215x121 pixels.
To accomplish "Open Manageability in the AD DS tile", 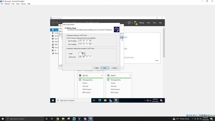I will (87, 80).
